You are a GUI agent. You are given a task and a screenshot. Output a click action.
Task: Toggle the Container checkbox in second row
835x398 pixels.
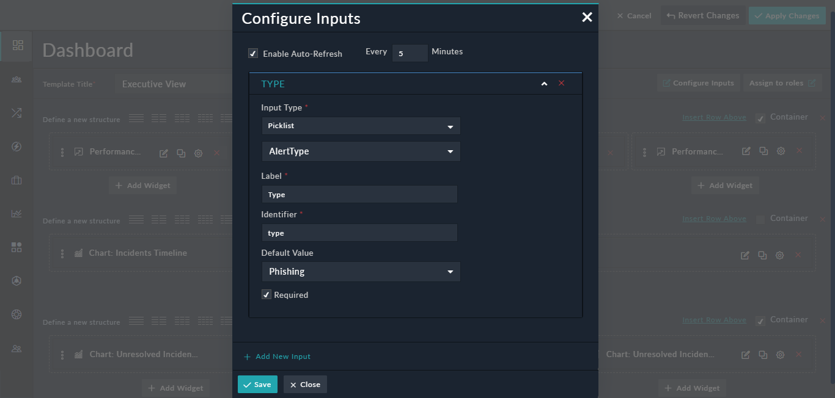tap(760, 218)
